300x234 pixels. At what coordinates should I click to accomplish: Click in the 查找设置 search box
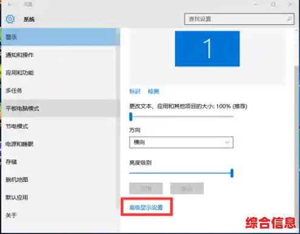[x=239, y=19]
